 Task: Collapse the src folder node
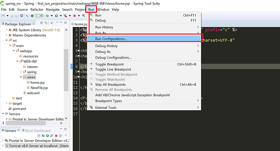pos(7,40)
